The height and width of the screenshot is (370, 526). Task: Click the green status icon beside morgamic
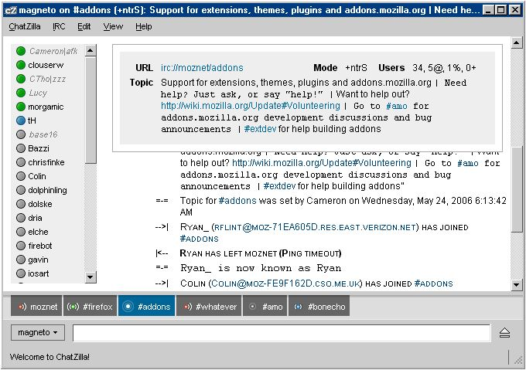(x=21, y=107)
